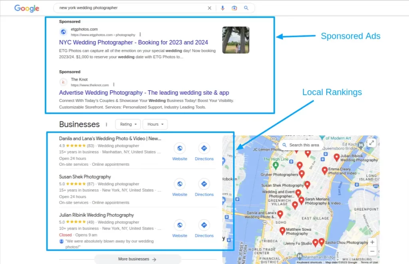409x264 pixels.
Task: Click Directions icon for Danila and Lana's
Action: pos(204,148)
